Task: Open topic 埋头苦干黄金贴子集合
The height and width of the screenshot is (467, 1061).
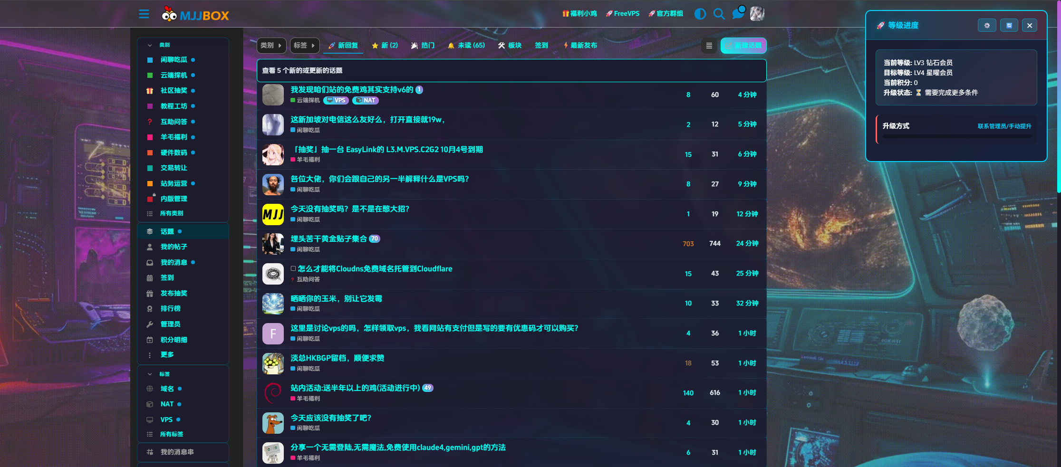Action: [x=328, y=239]
